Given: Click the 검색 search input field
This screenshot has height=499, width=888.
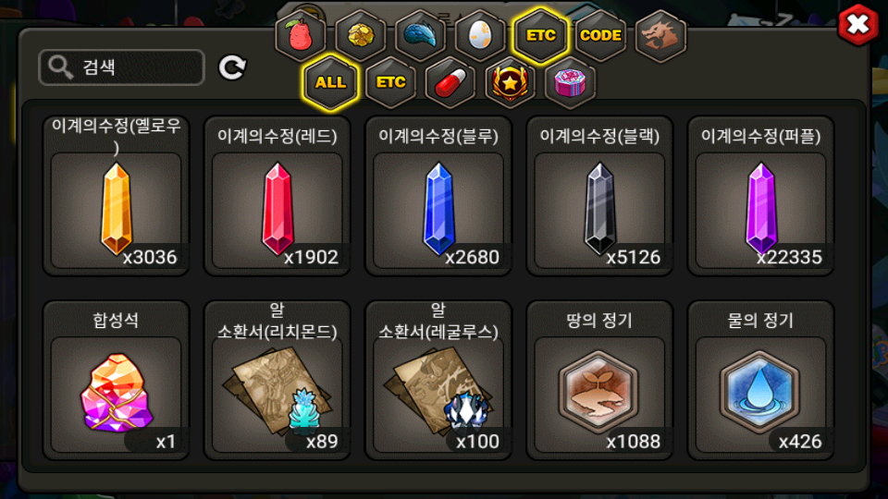Looking at the screenshot, I should coord(122,67).
